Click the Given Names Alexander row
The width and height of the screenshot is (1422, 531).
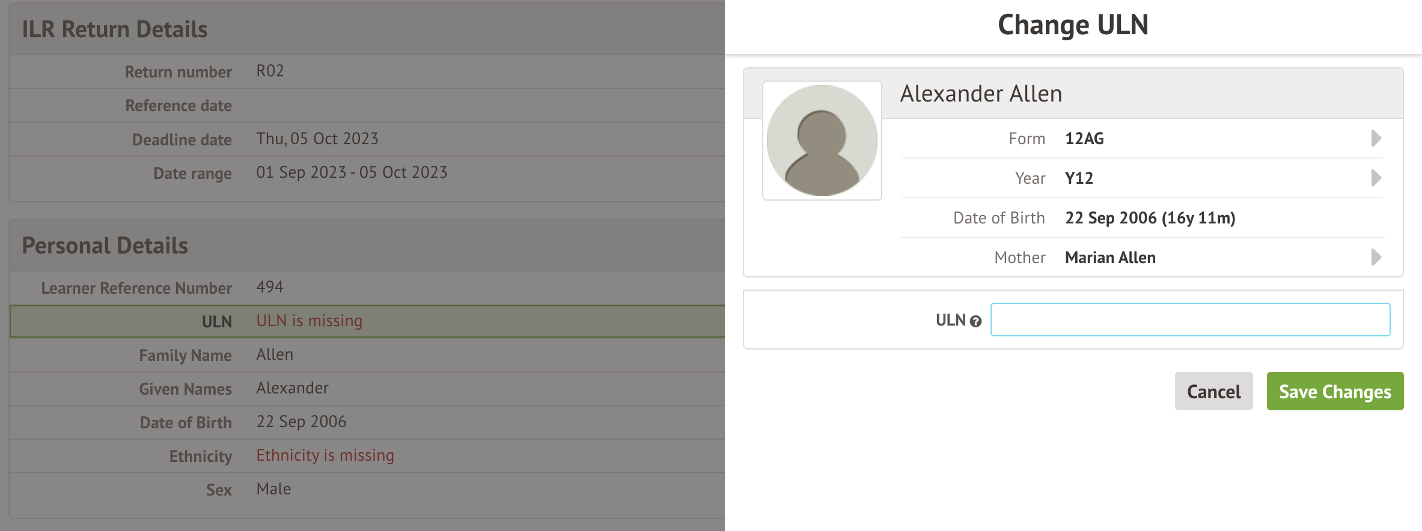(x=367, y=389)
